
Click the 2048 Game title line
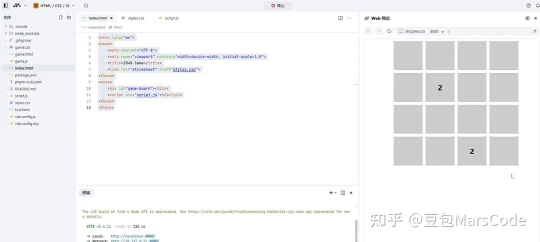[134, 63]
